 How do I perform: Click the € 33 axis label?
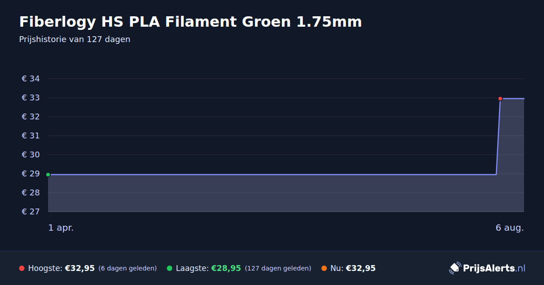click(31, 98)
